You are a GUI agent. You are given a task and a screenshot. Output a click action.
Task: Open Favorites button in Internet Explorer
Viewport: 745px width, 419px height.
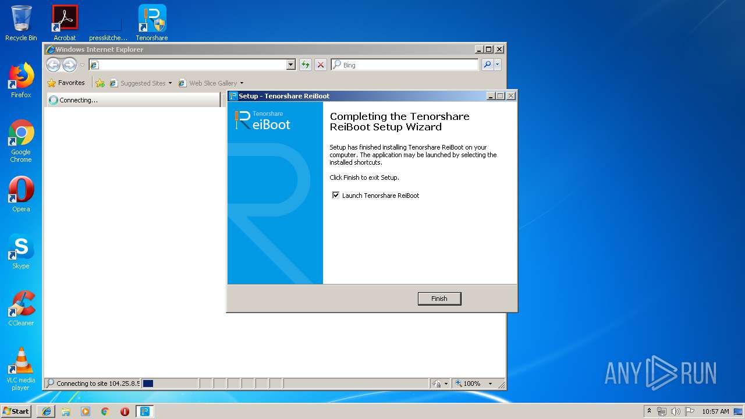(66, 83)
